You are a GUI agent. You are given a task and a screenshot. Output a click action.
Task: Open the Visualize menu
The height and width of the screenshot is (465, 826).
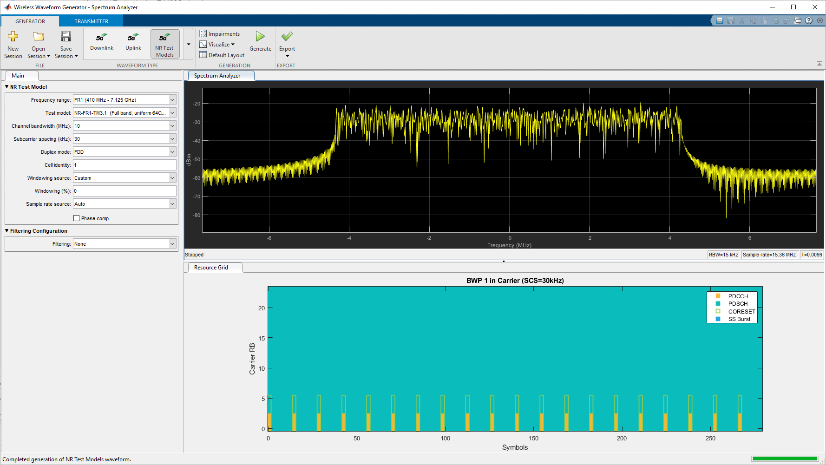pos(217,45)
